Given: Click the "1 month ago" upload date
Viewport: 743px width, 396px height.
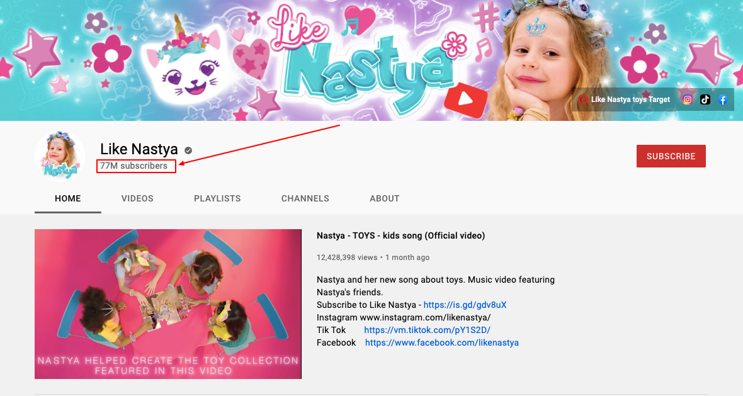Looking at the screenshot, I should tap(407, 257).
